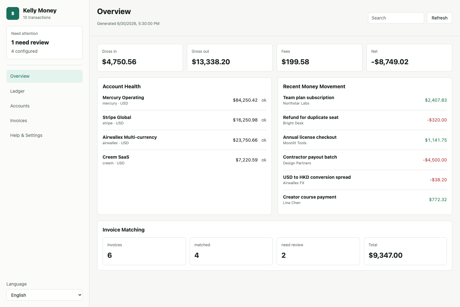The height and width of the screenshot is (307, 460).
Task: Click Team plan subscription transaction
Action: tap(365, 100)
